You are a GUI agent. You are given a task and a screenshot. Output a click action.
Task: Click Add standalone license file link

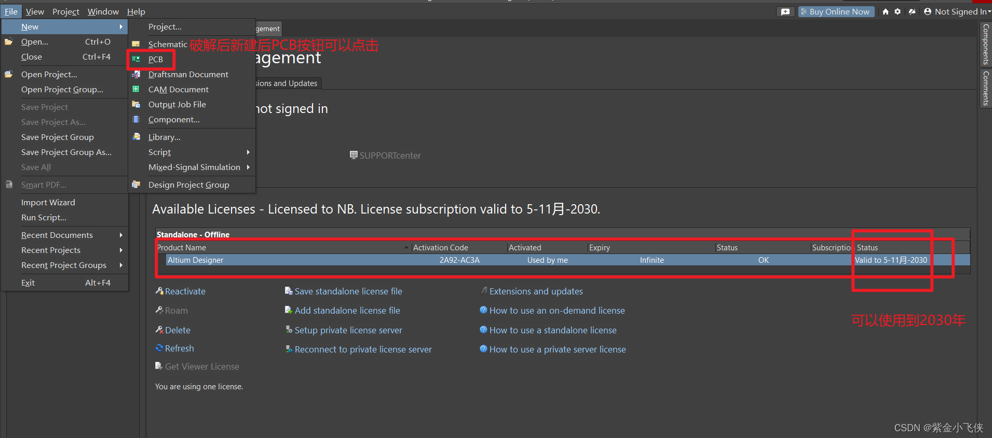click(347, 310)
